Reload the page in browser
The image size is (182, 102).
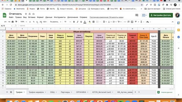coord(11,5)
